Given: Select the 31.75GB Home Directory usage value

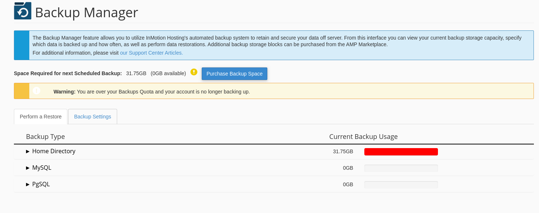Looking at the screenshot, I should click(343, 151).
